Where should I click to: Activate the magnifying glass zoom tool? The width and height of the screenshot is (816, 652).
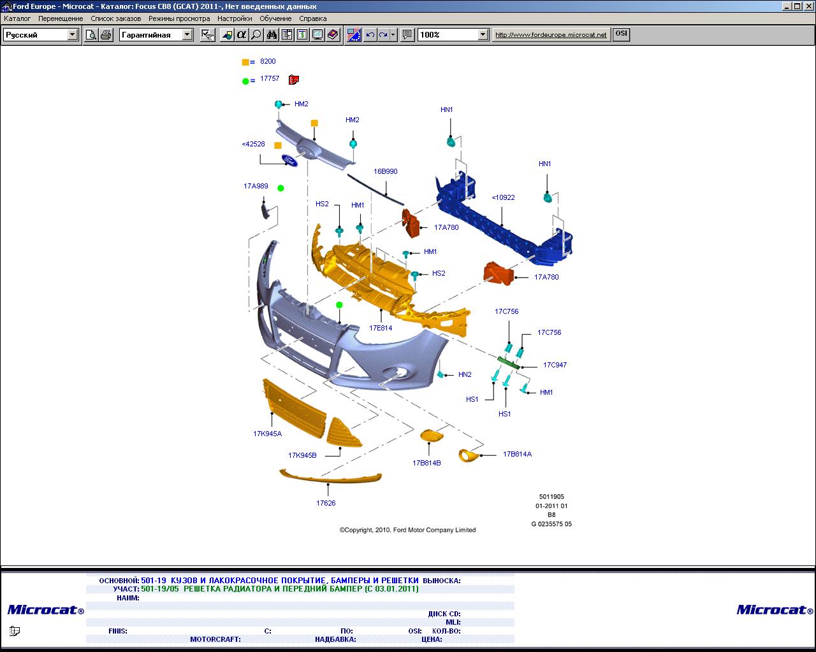[x=256, y=35]
